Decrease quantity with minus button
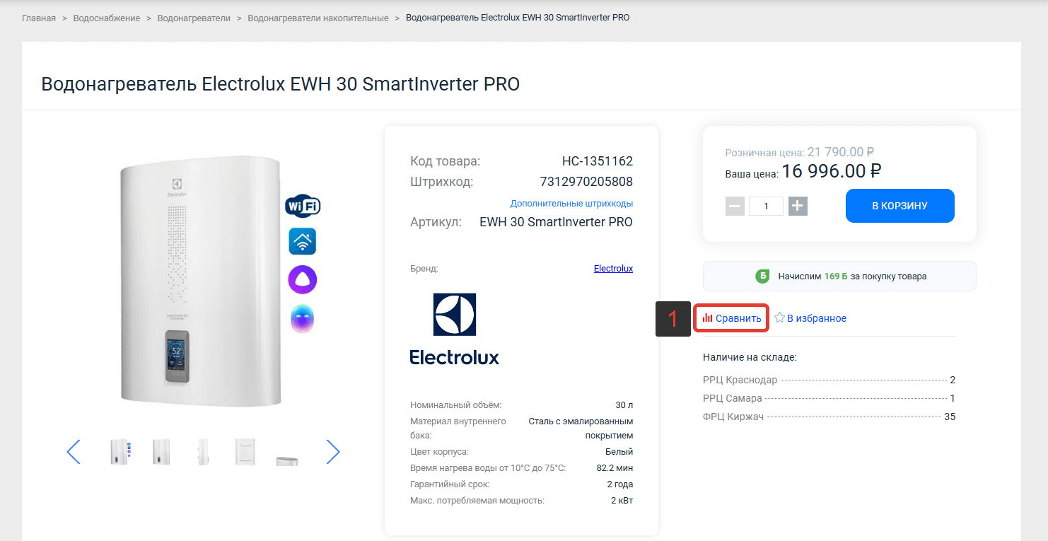 735,206
